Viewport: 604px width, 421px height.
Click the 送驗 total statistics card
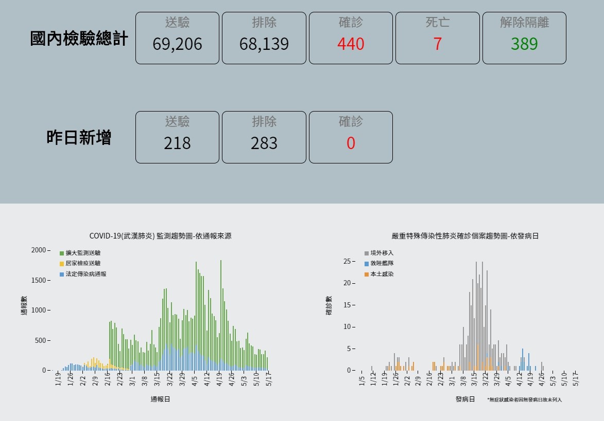[177, 38]
